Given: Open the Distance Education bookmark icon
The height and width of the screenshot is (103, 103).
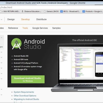Looking at the screenshot, I should [x=22, y=11].
